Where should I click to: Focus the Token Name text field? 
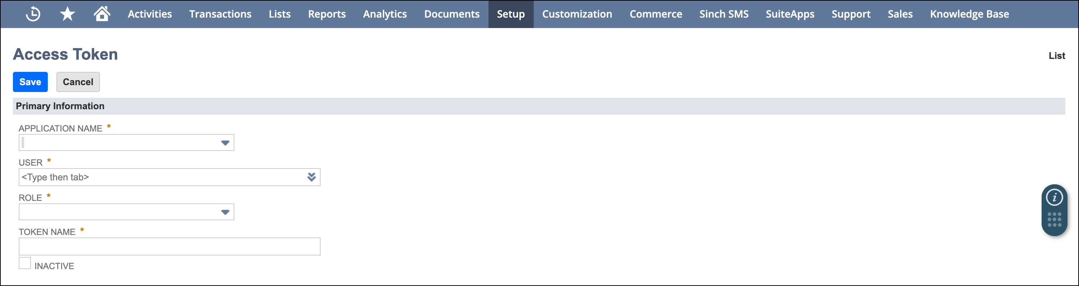(169, 246)
